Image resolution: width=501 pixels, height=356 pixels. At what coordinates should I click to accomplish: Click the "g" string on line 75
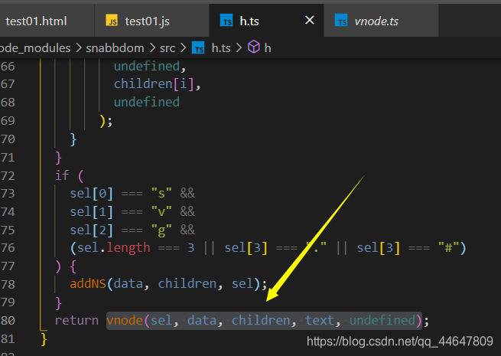pos(161,230)
